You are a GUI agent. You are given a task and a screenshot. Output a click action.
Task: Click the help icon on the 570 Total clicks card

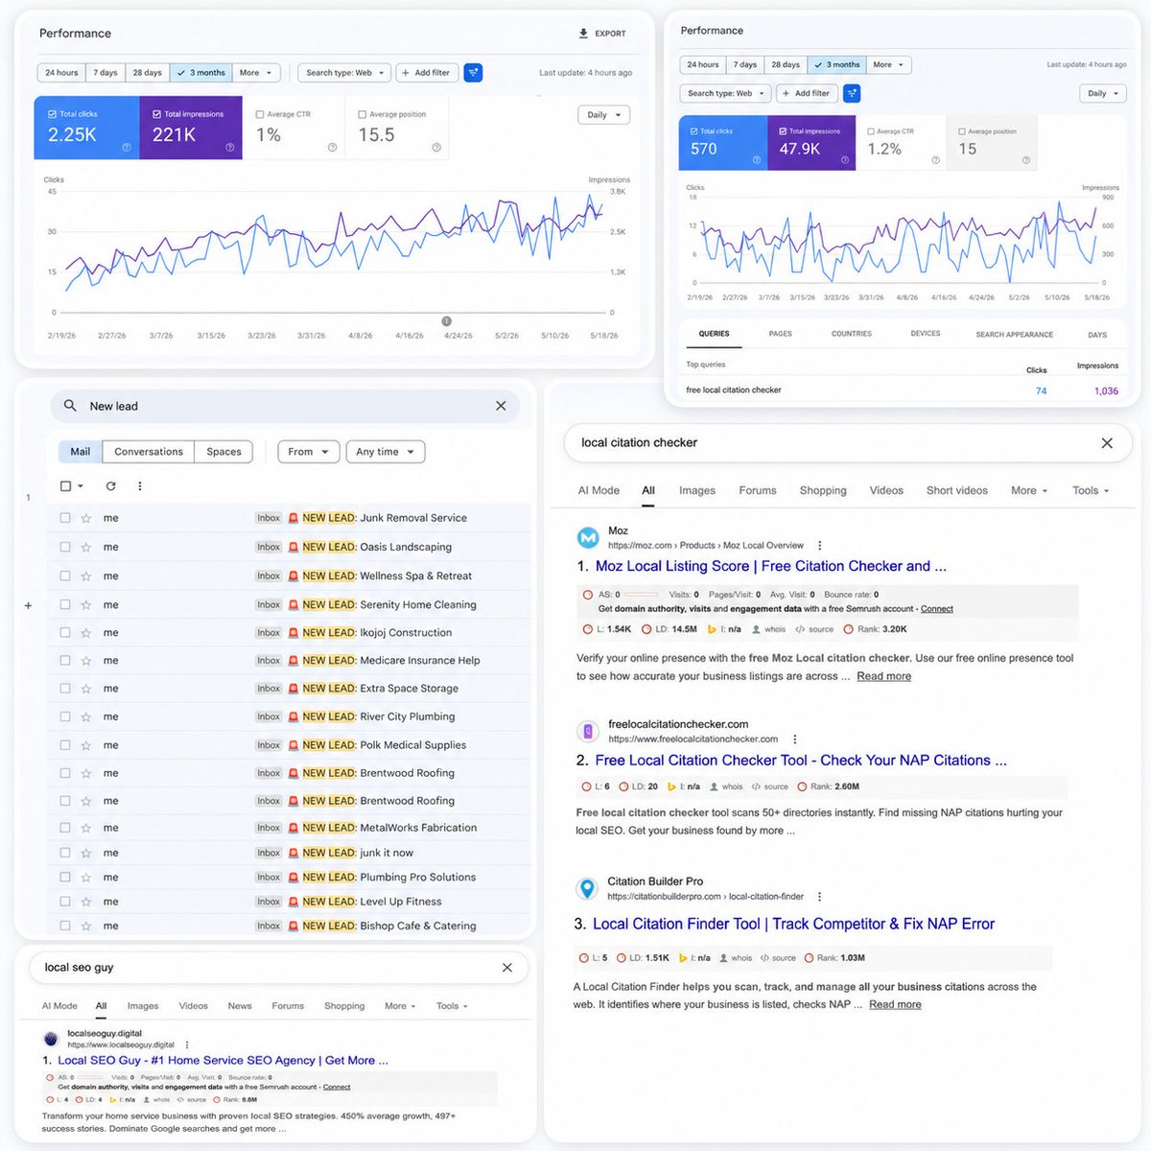coord(756,160)
